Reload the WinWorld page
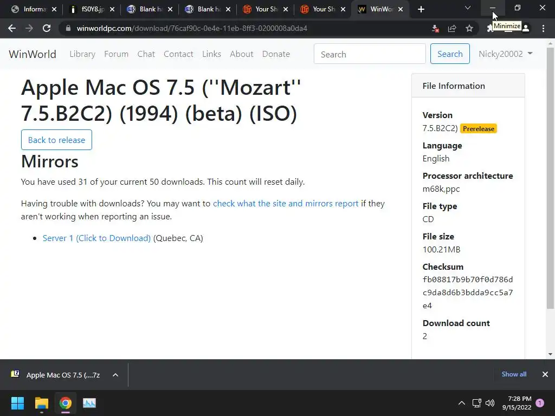This screenshot has height=416, width=555. point(47,28)
